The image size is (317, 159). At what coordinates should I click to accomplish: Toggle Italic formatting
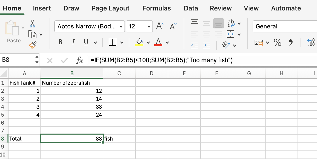(x=73, y=42)
